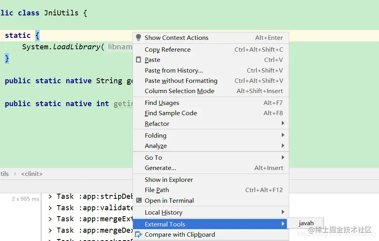The image size is (379, 241).
Task: Click the terminal icon beside Open in Terminal
Action: (x=139, y=200)
